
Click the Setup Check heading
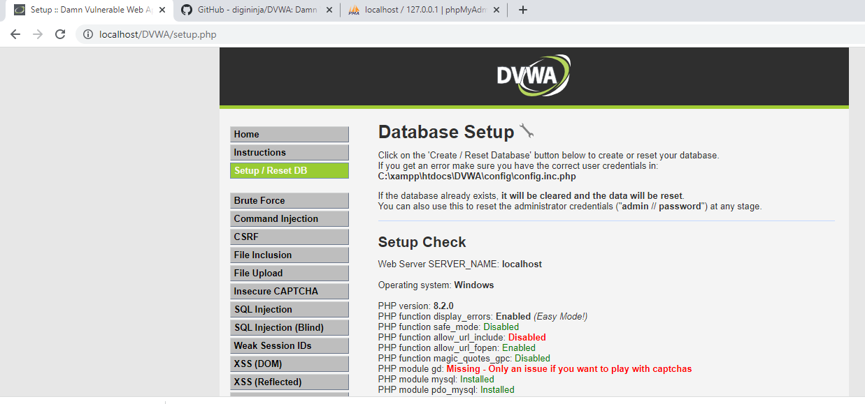click(422, 242)
